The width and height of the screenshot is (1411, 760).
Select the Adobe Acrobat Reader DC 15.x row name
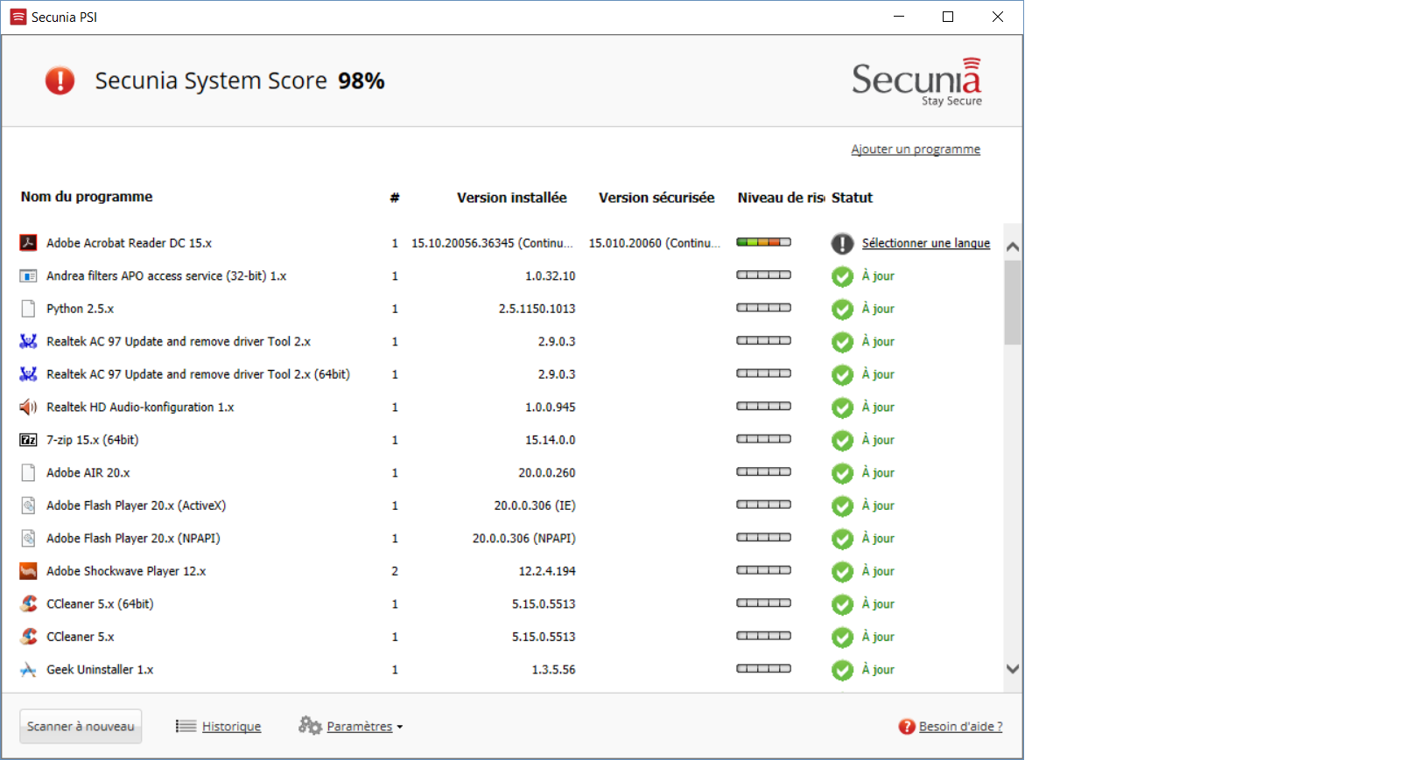pyautogui.click(x=129, y=243)
